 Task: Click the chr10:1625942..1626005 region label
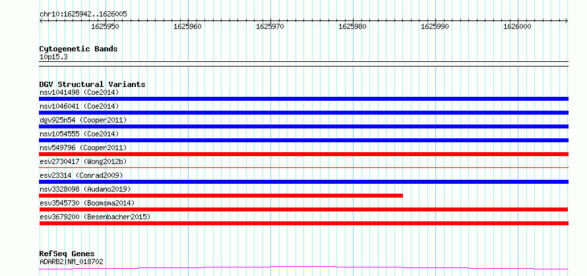(83, 14)
